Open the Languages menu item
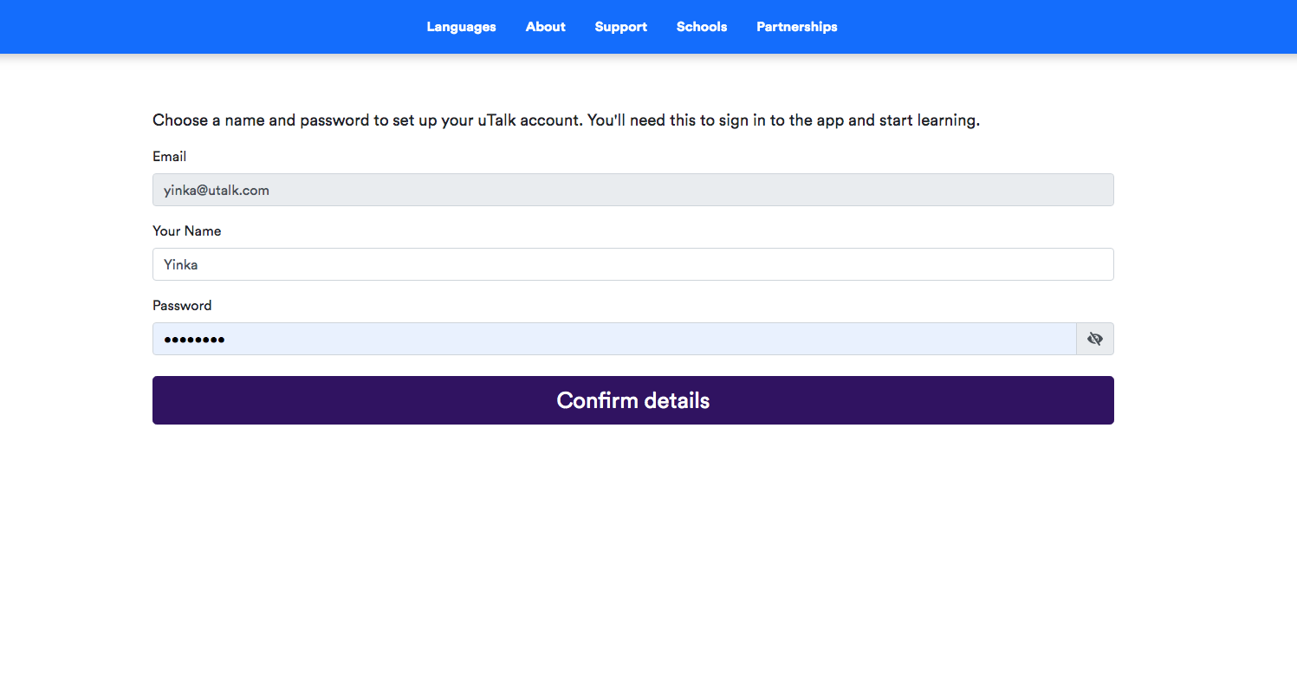Viewport: 1297px width, 681px height. point(461,27)
